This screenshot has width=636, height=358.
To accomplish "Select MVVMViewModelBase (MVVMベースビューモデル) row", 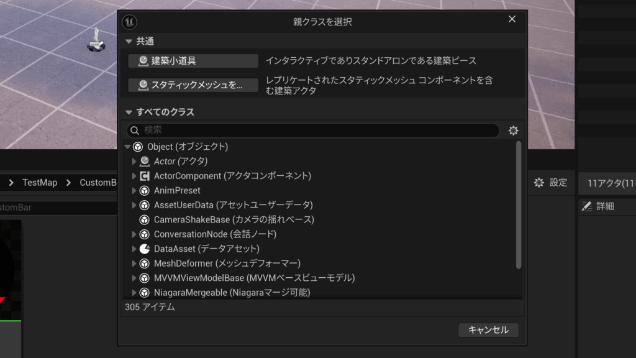I will pos(319,278).
